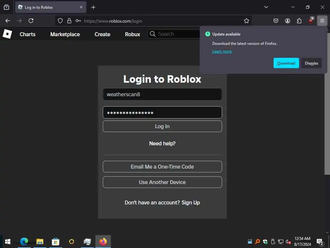
Task: Switch to Firefox taskbar icon
Action: click(103, 242)
